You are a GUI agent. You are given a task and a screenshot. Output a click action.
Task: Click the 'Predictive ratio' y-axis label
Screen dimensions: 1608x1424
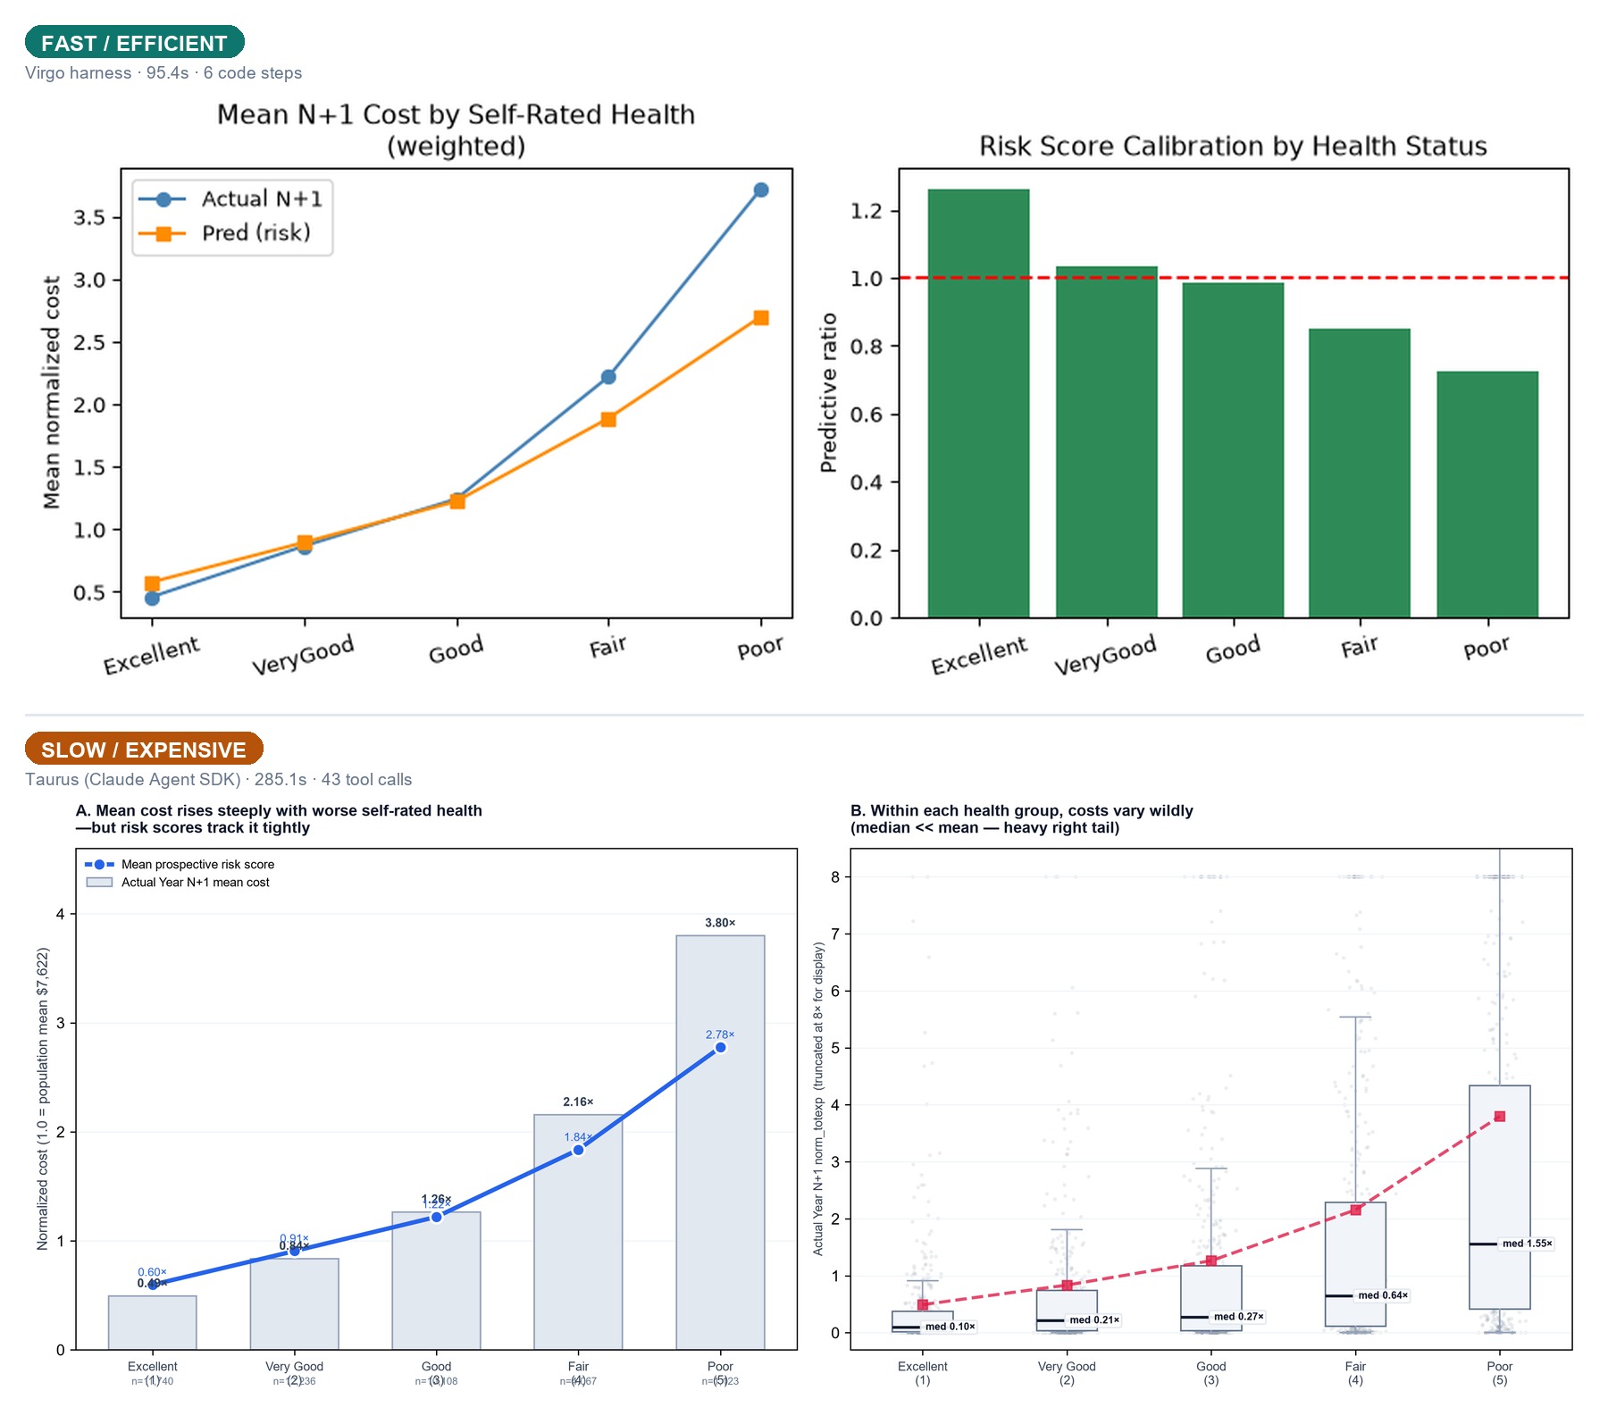coord(829,392)
